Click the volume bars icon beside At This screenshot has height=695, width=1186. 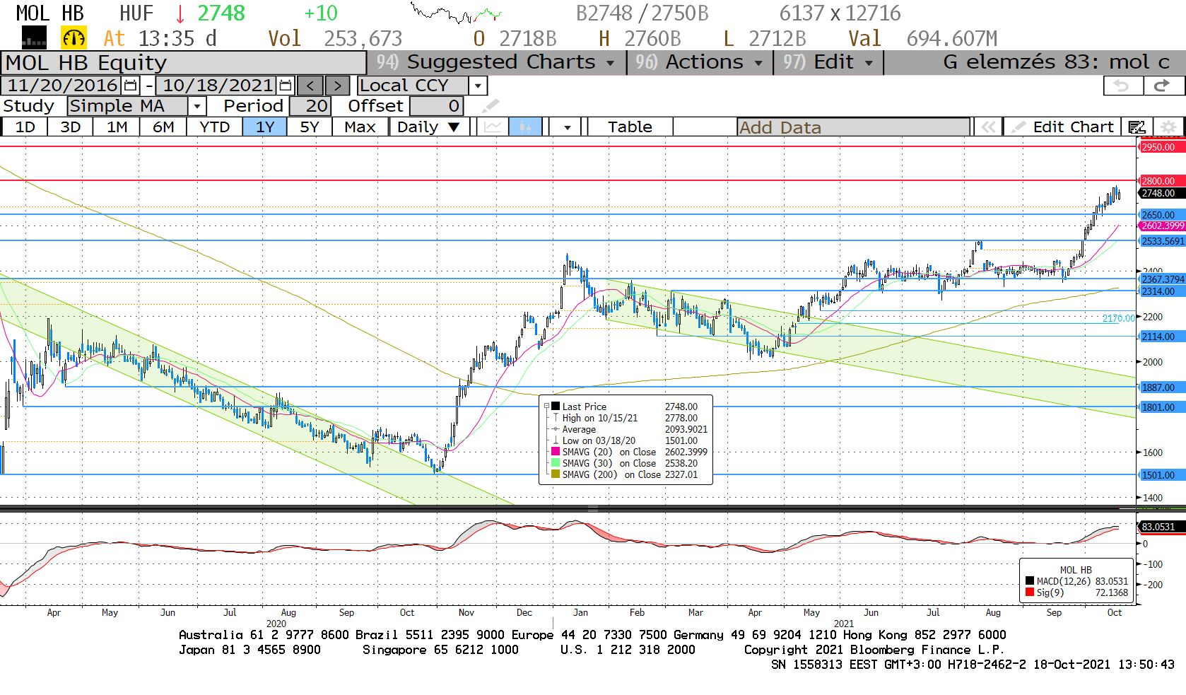34,37
